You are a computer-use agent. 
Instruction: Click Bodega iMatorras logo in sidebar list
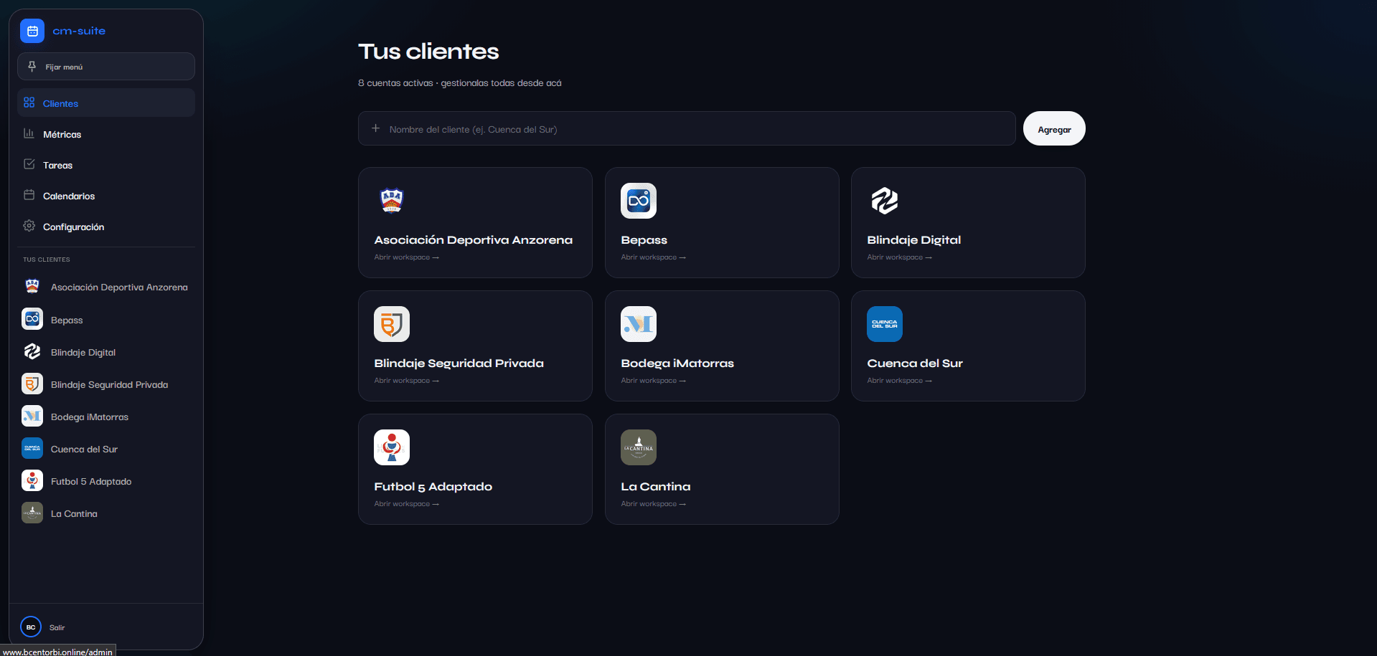tap(32, 416)
